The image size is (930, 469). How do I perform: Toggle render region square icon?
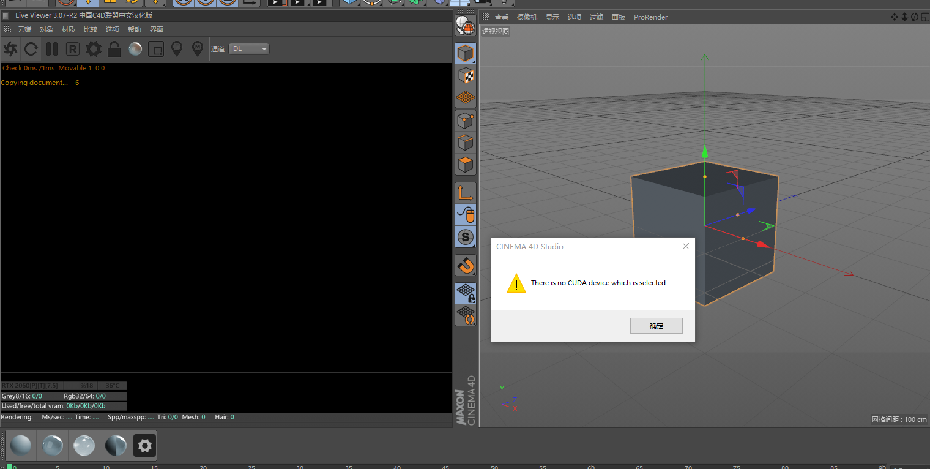pyautogui.click(x=156, y=49)
